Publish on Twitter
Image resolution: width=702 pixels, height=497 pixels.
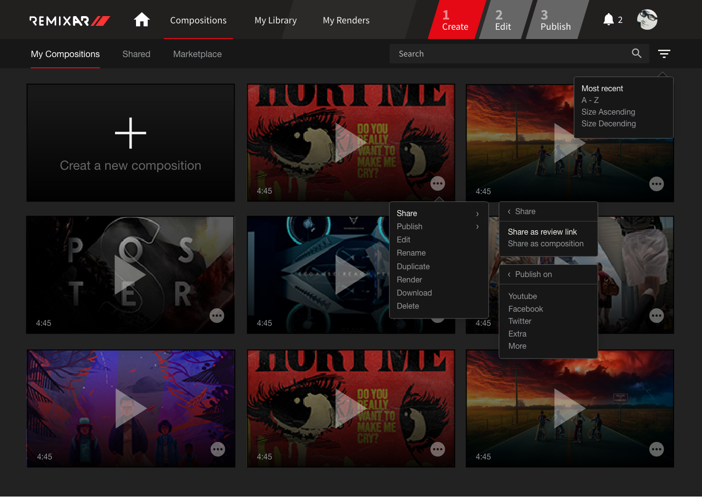(520, 321)
